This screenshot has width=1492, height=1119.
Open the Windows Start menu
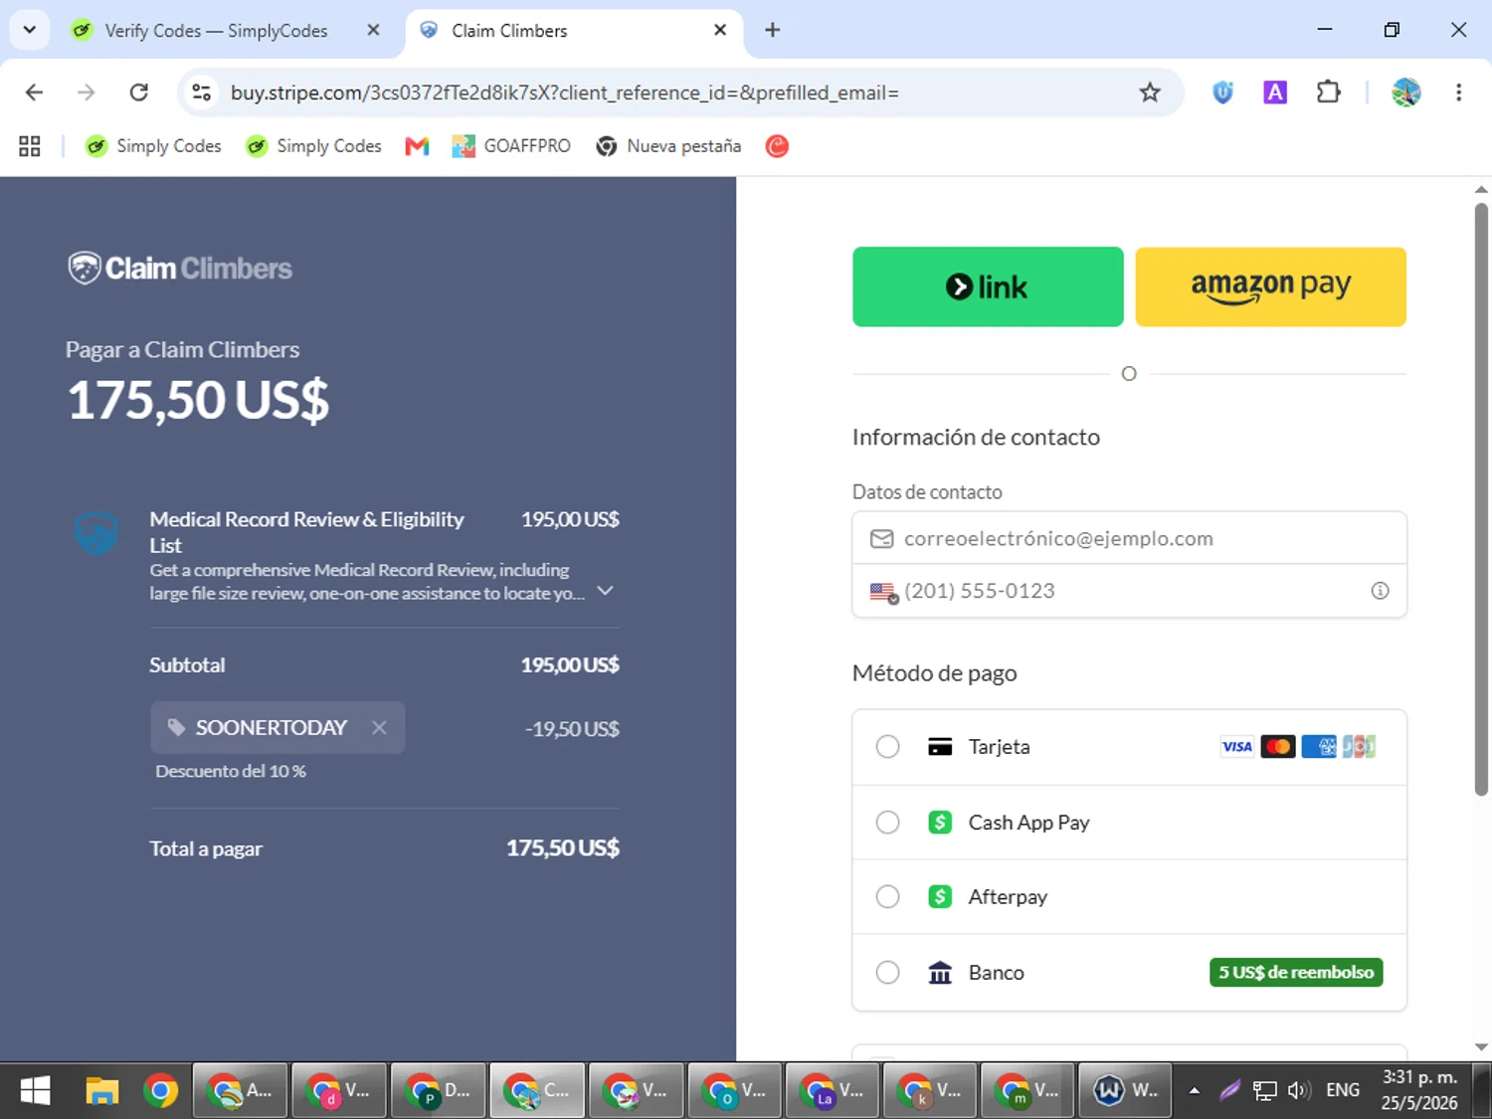point(35,1091)
